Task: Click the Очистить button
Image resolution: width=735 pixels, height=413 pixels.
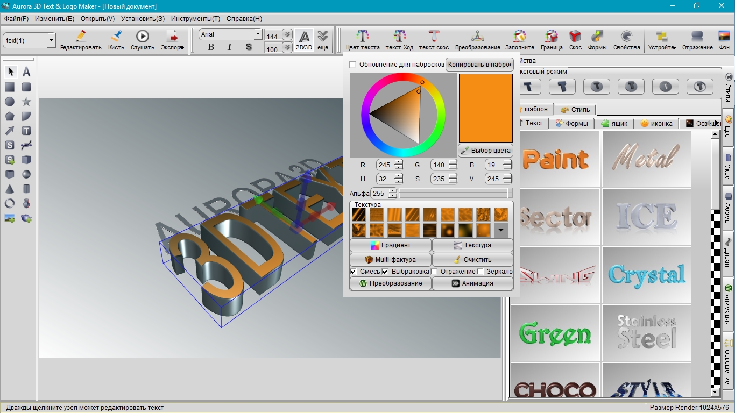Action: (472, 260)
